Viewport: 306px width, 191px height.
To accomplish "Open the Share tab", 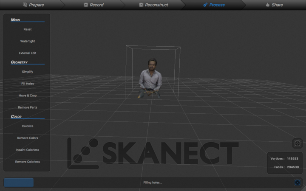I will point(274,5).
